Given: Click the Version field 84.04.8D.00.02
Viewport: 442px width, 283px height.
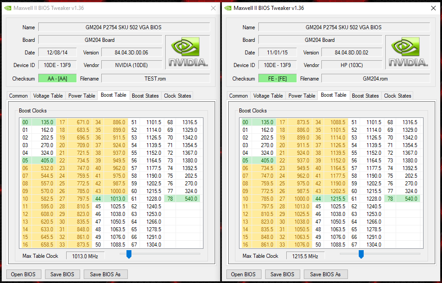Looking at the screenshot, I should (352, 53).
